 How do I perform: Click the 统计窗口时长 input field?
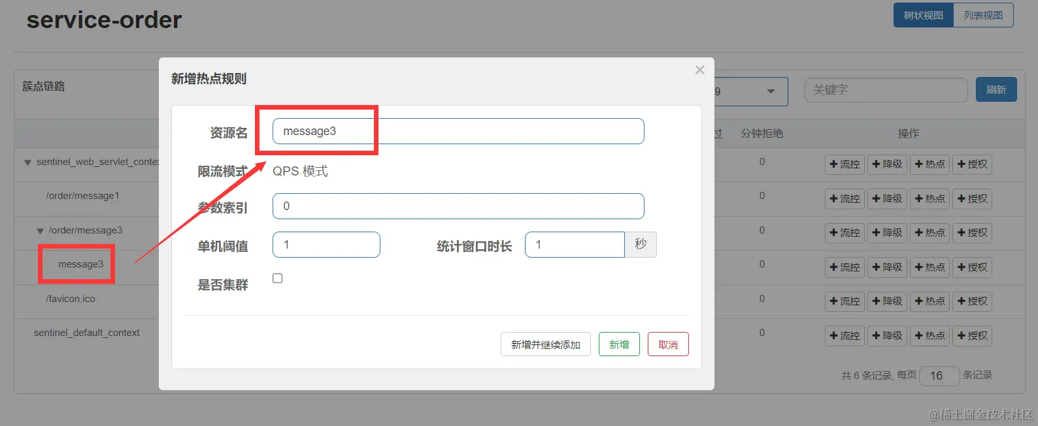tap(575, 245)
